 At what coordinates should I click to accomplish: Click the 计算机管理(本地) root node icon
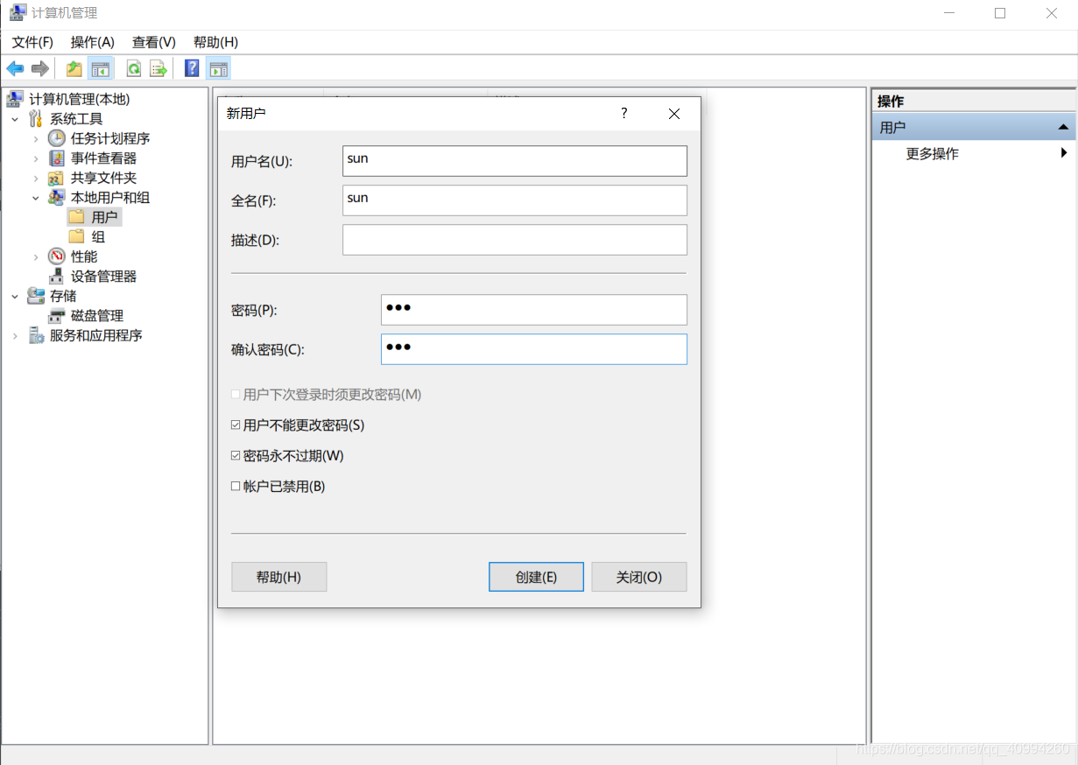[x=15, y=99]
